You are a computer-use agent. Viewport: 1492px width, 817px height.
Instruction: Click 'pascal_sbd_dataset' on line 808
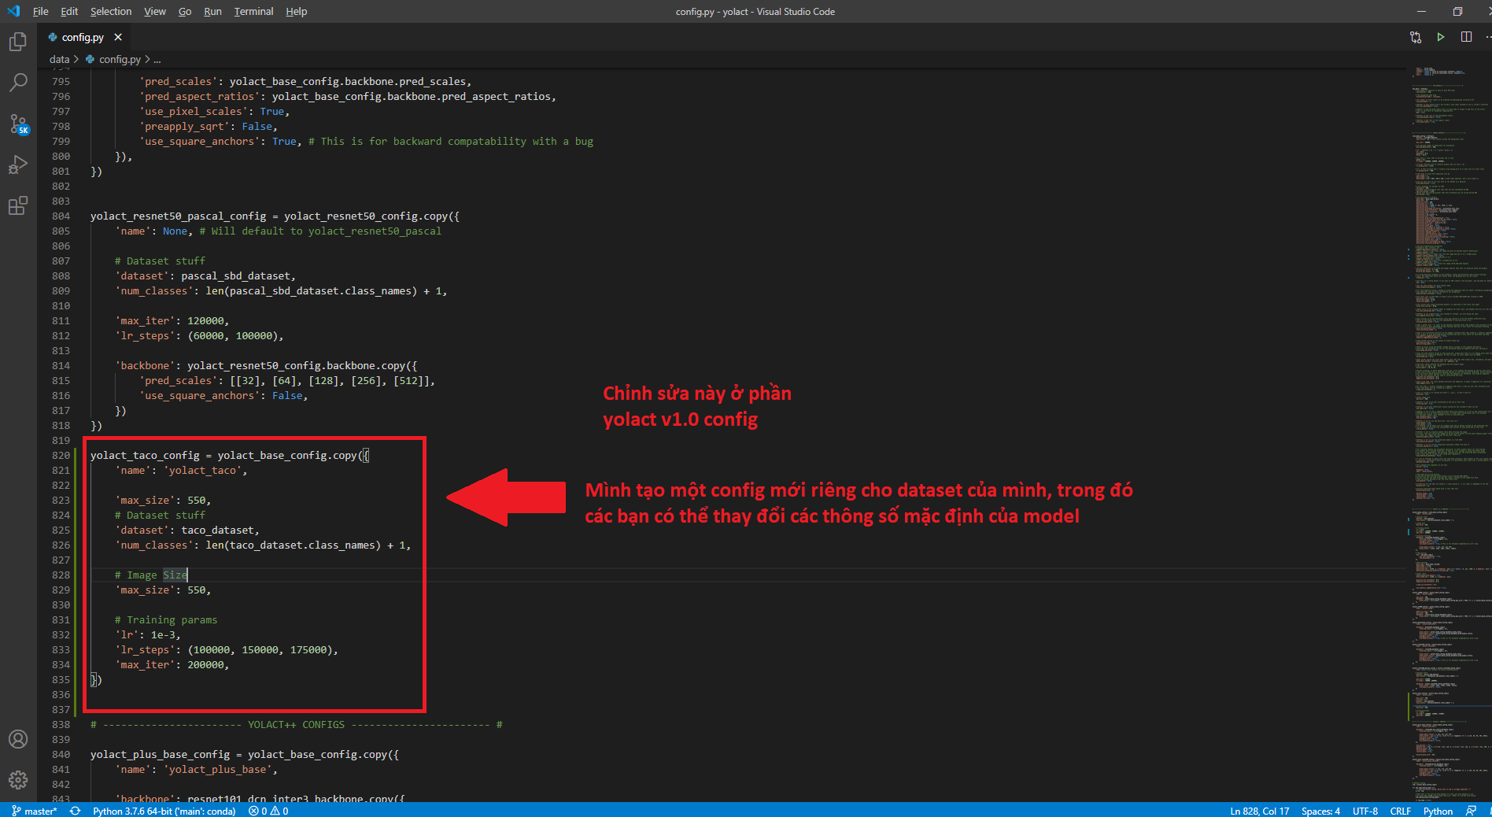tap(235, 275)
